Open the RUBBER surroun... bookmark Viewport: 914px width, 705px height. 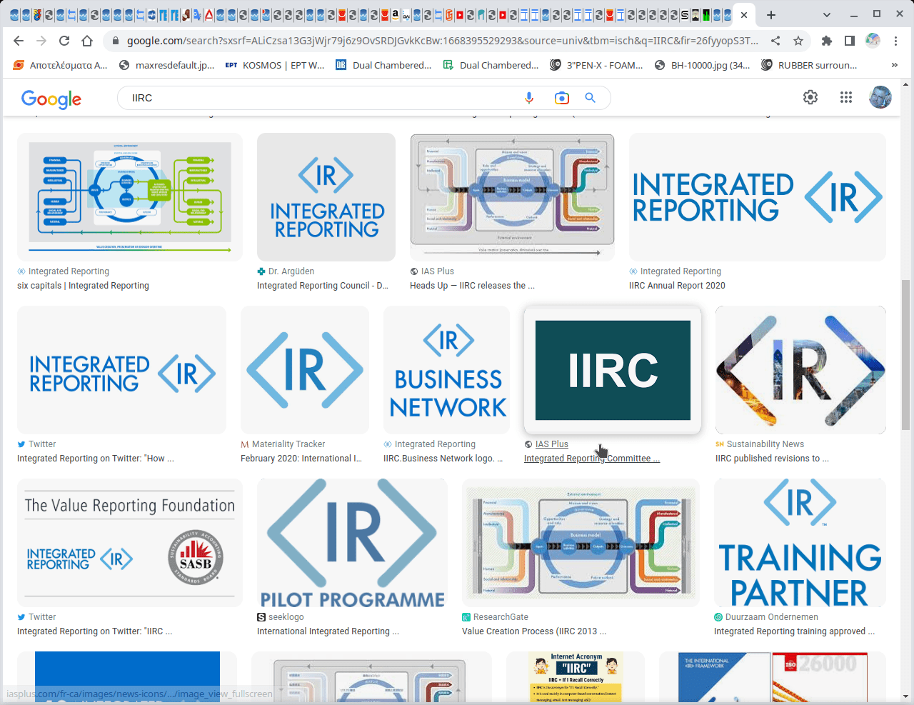pyautogui.click(x=810, y=65)
